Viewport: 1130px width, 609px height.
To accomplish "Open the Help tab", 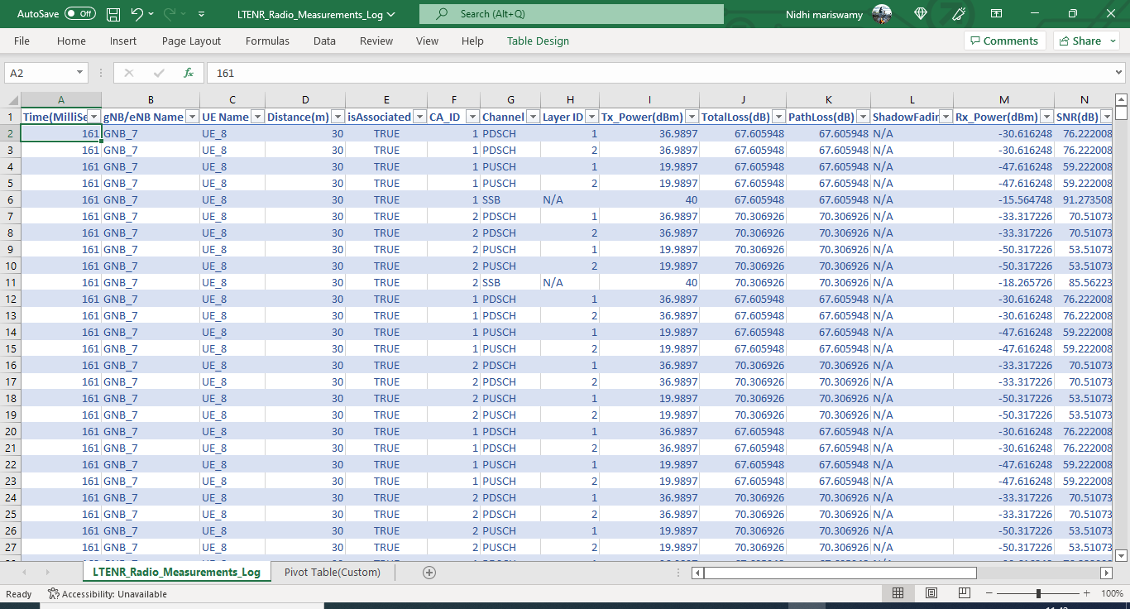I will pos(472,41).
